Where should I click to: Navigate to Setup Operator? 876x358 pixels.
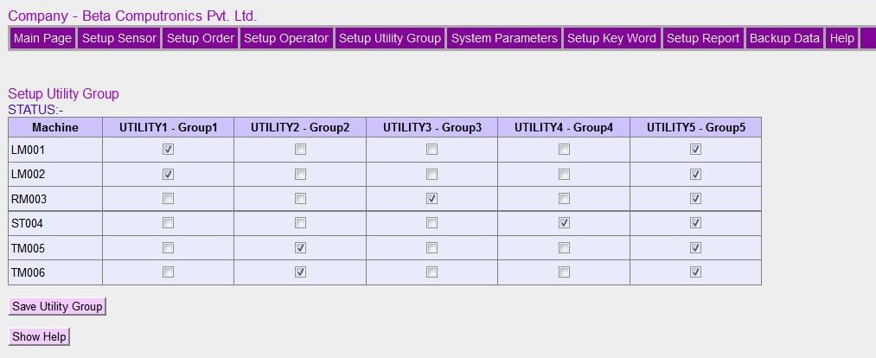coord(286,38)
